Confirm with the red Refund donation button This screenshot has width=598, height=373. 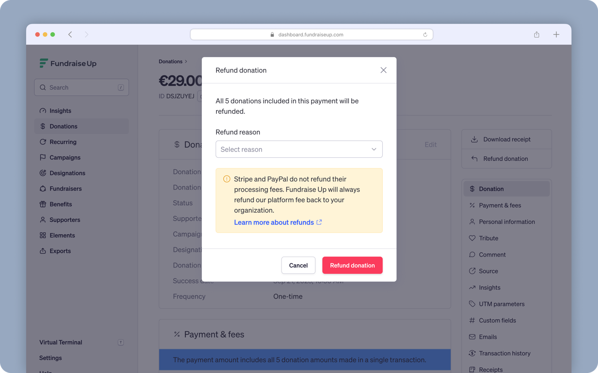(x=352, y=265)
